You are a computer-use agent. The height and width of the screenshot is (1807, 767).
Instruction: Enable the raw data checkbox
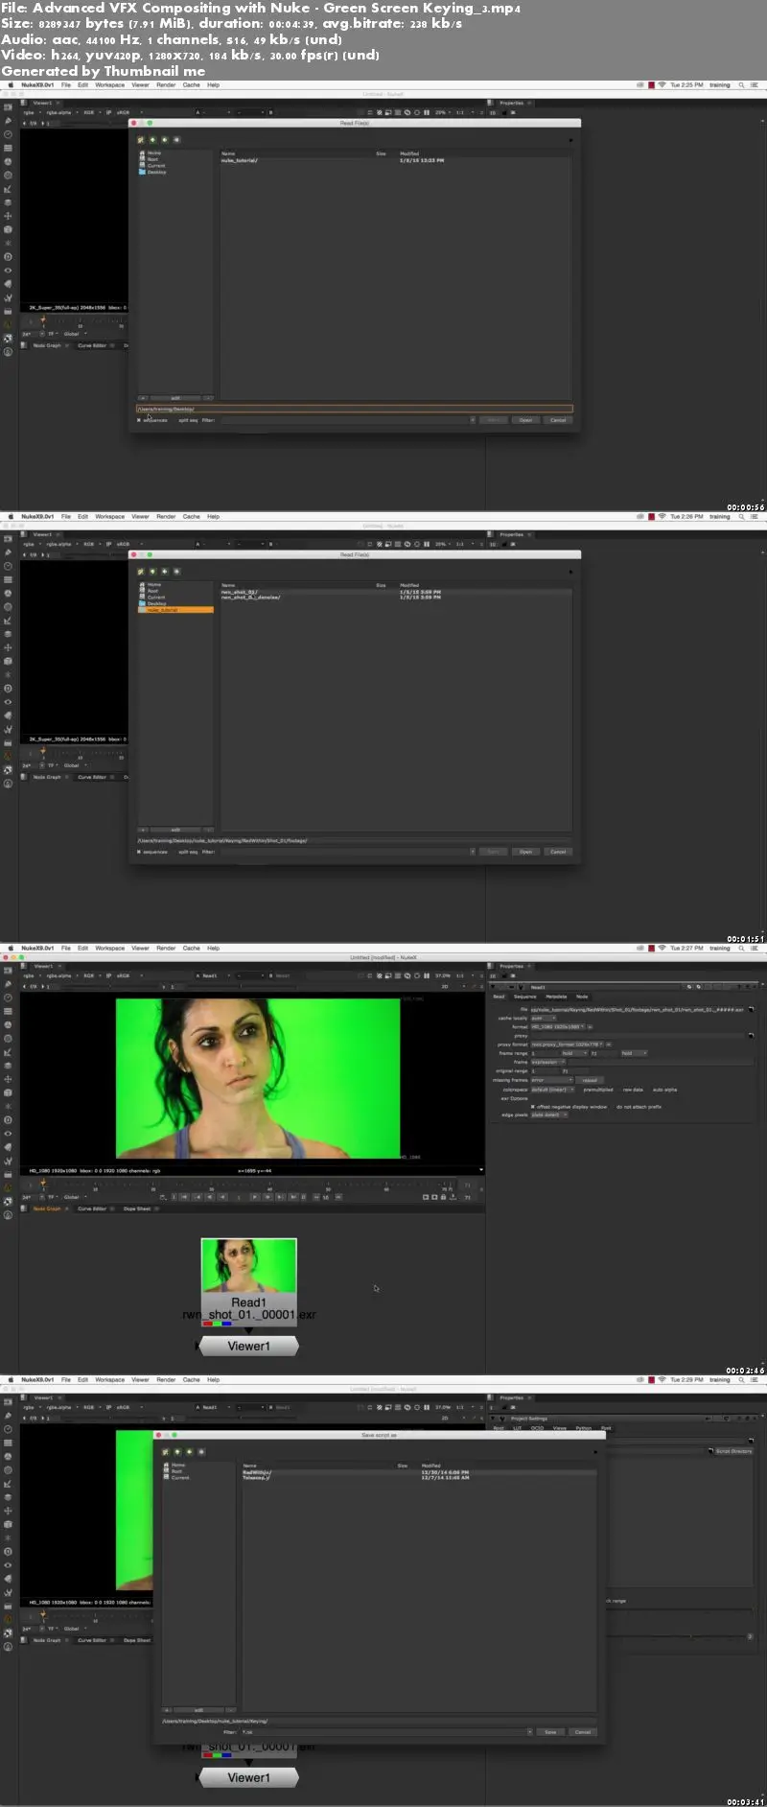pyautogui.click(x=633, y=1090)
